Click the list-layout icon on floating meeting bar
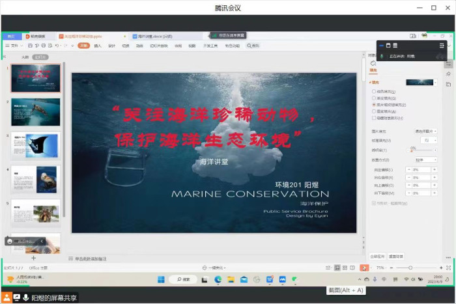This screenshot has height=304, width=456. click(395, 46)
